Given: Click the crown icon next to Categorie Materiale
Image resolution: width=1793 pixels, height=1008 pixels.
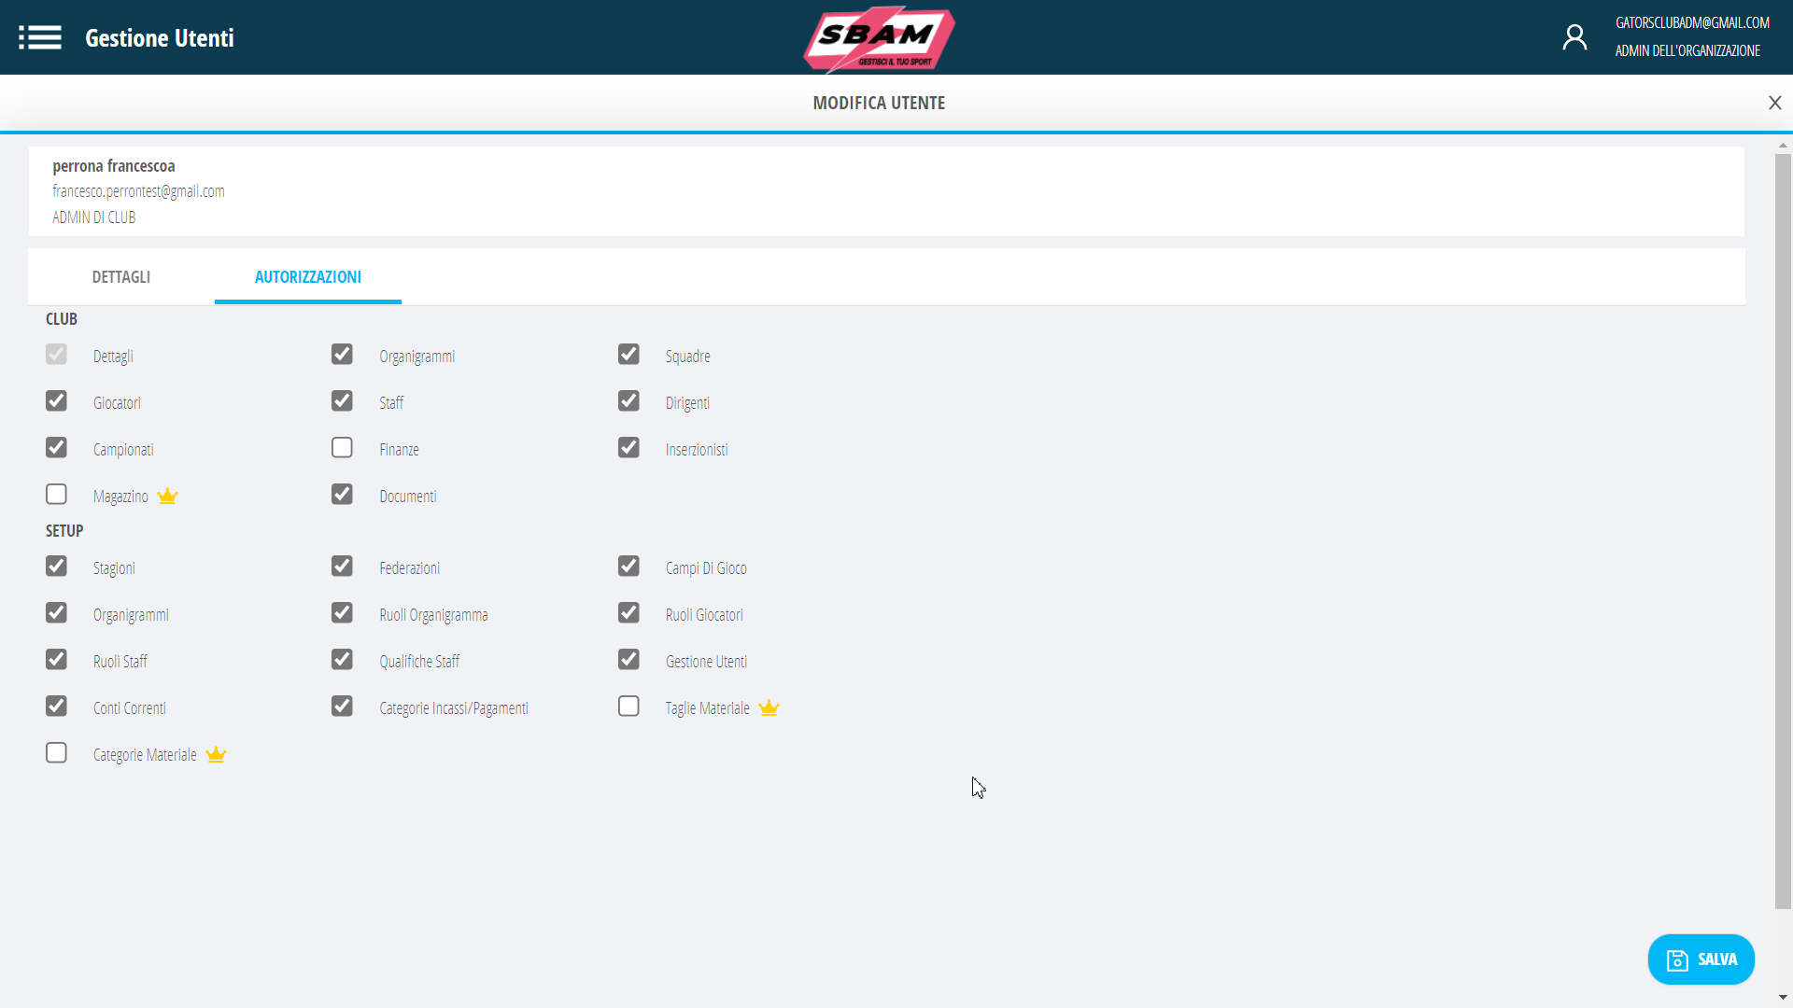Looking at the screenshot, I should 216,754.
